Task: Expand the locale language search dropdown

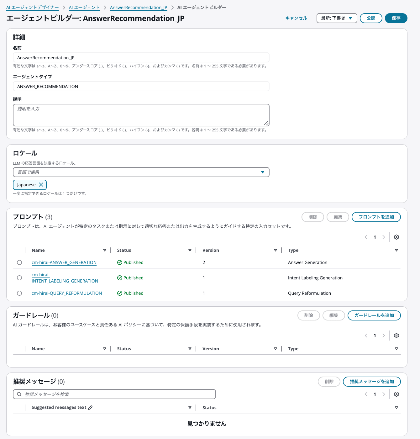Action: point(262,172)
